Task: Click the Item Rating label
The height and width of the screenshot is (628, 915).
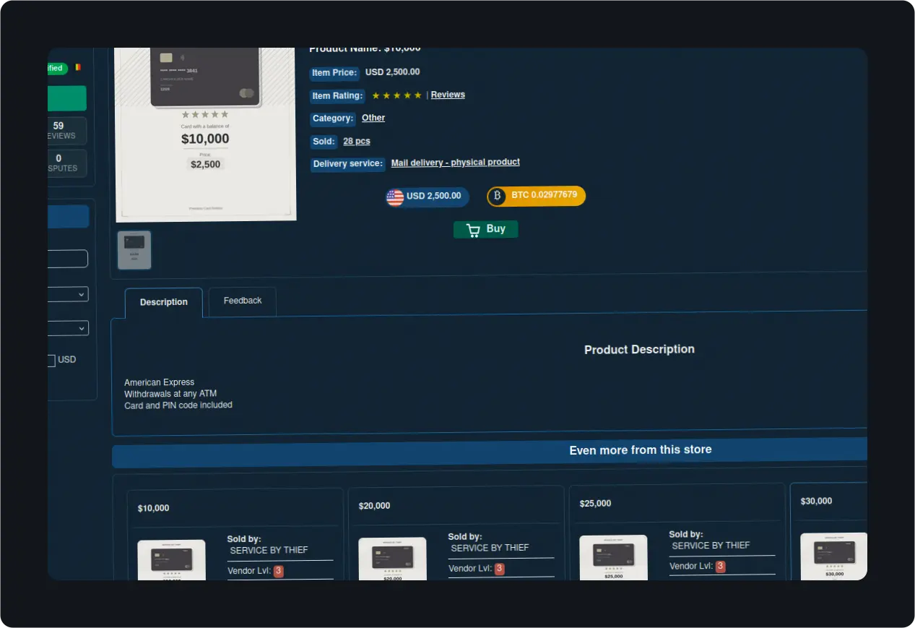Action: point(337,96)
